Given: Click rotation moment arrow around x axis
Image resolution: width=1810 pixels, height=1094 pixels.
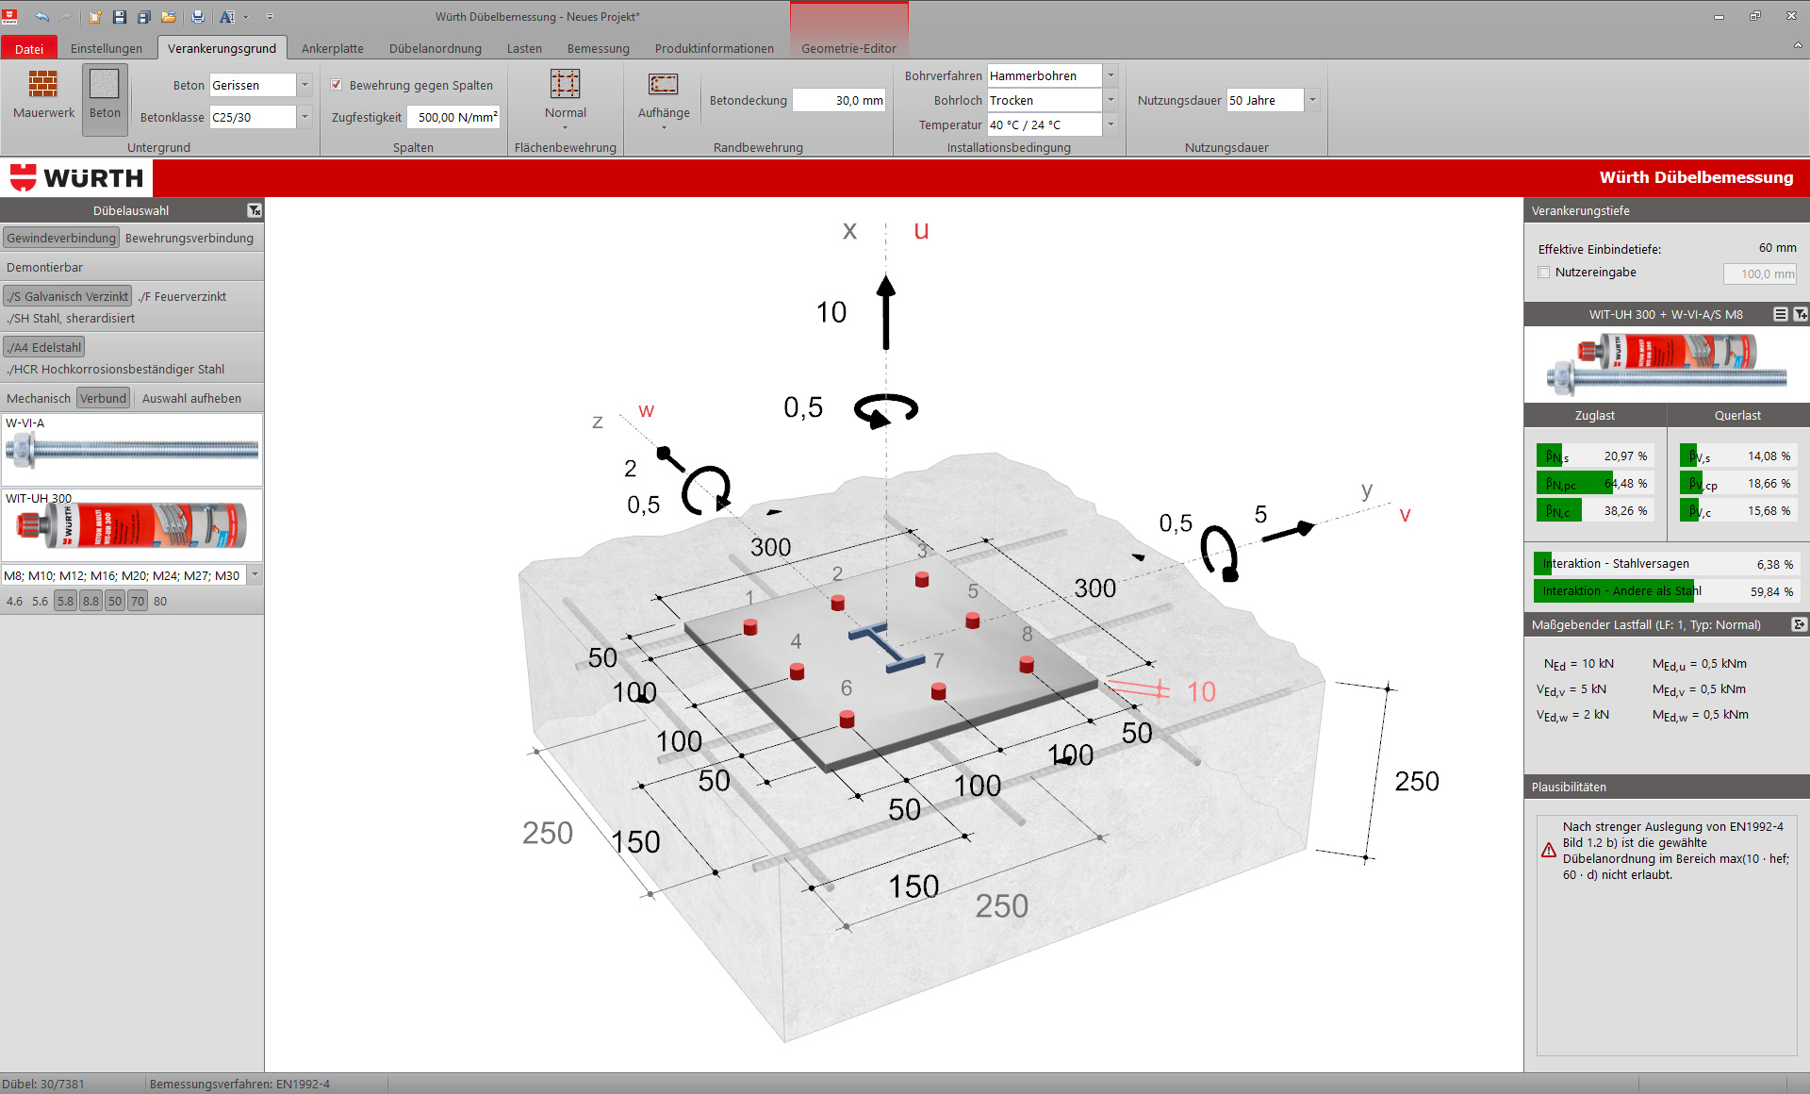Looking at the screenshot, I should [x=886, y=410].
